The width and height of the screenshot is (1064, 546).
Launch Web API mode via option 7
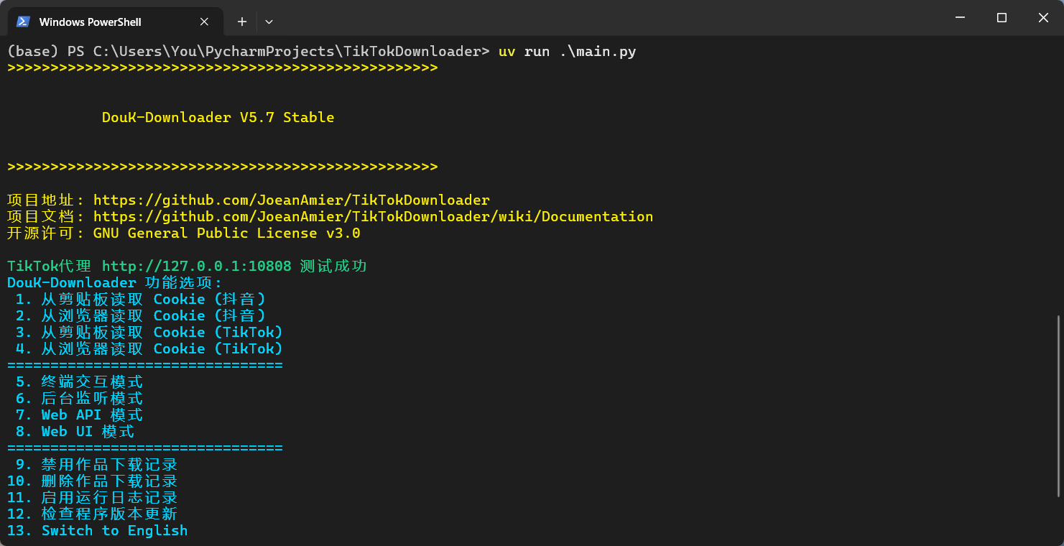tap(79, 415)
